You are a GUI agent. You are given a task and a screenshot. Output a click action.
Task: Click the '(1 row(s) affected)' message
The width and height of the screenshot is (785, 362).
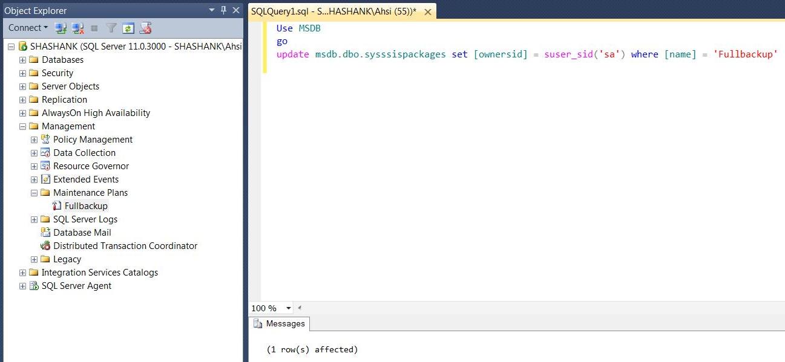coord(312,349)
